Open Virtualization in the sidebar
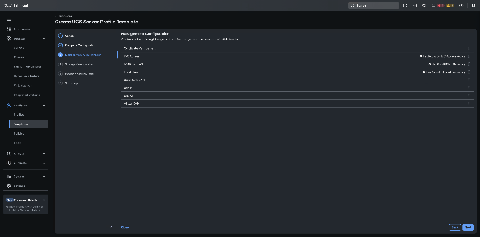 pyautogui.click(x=22, y=85)
